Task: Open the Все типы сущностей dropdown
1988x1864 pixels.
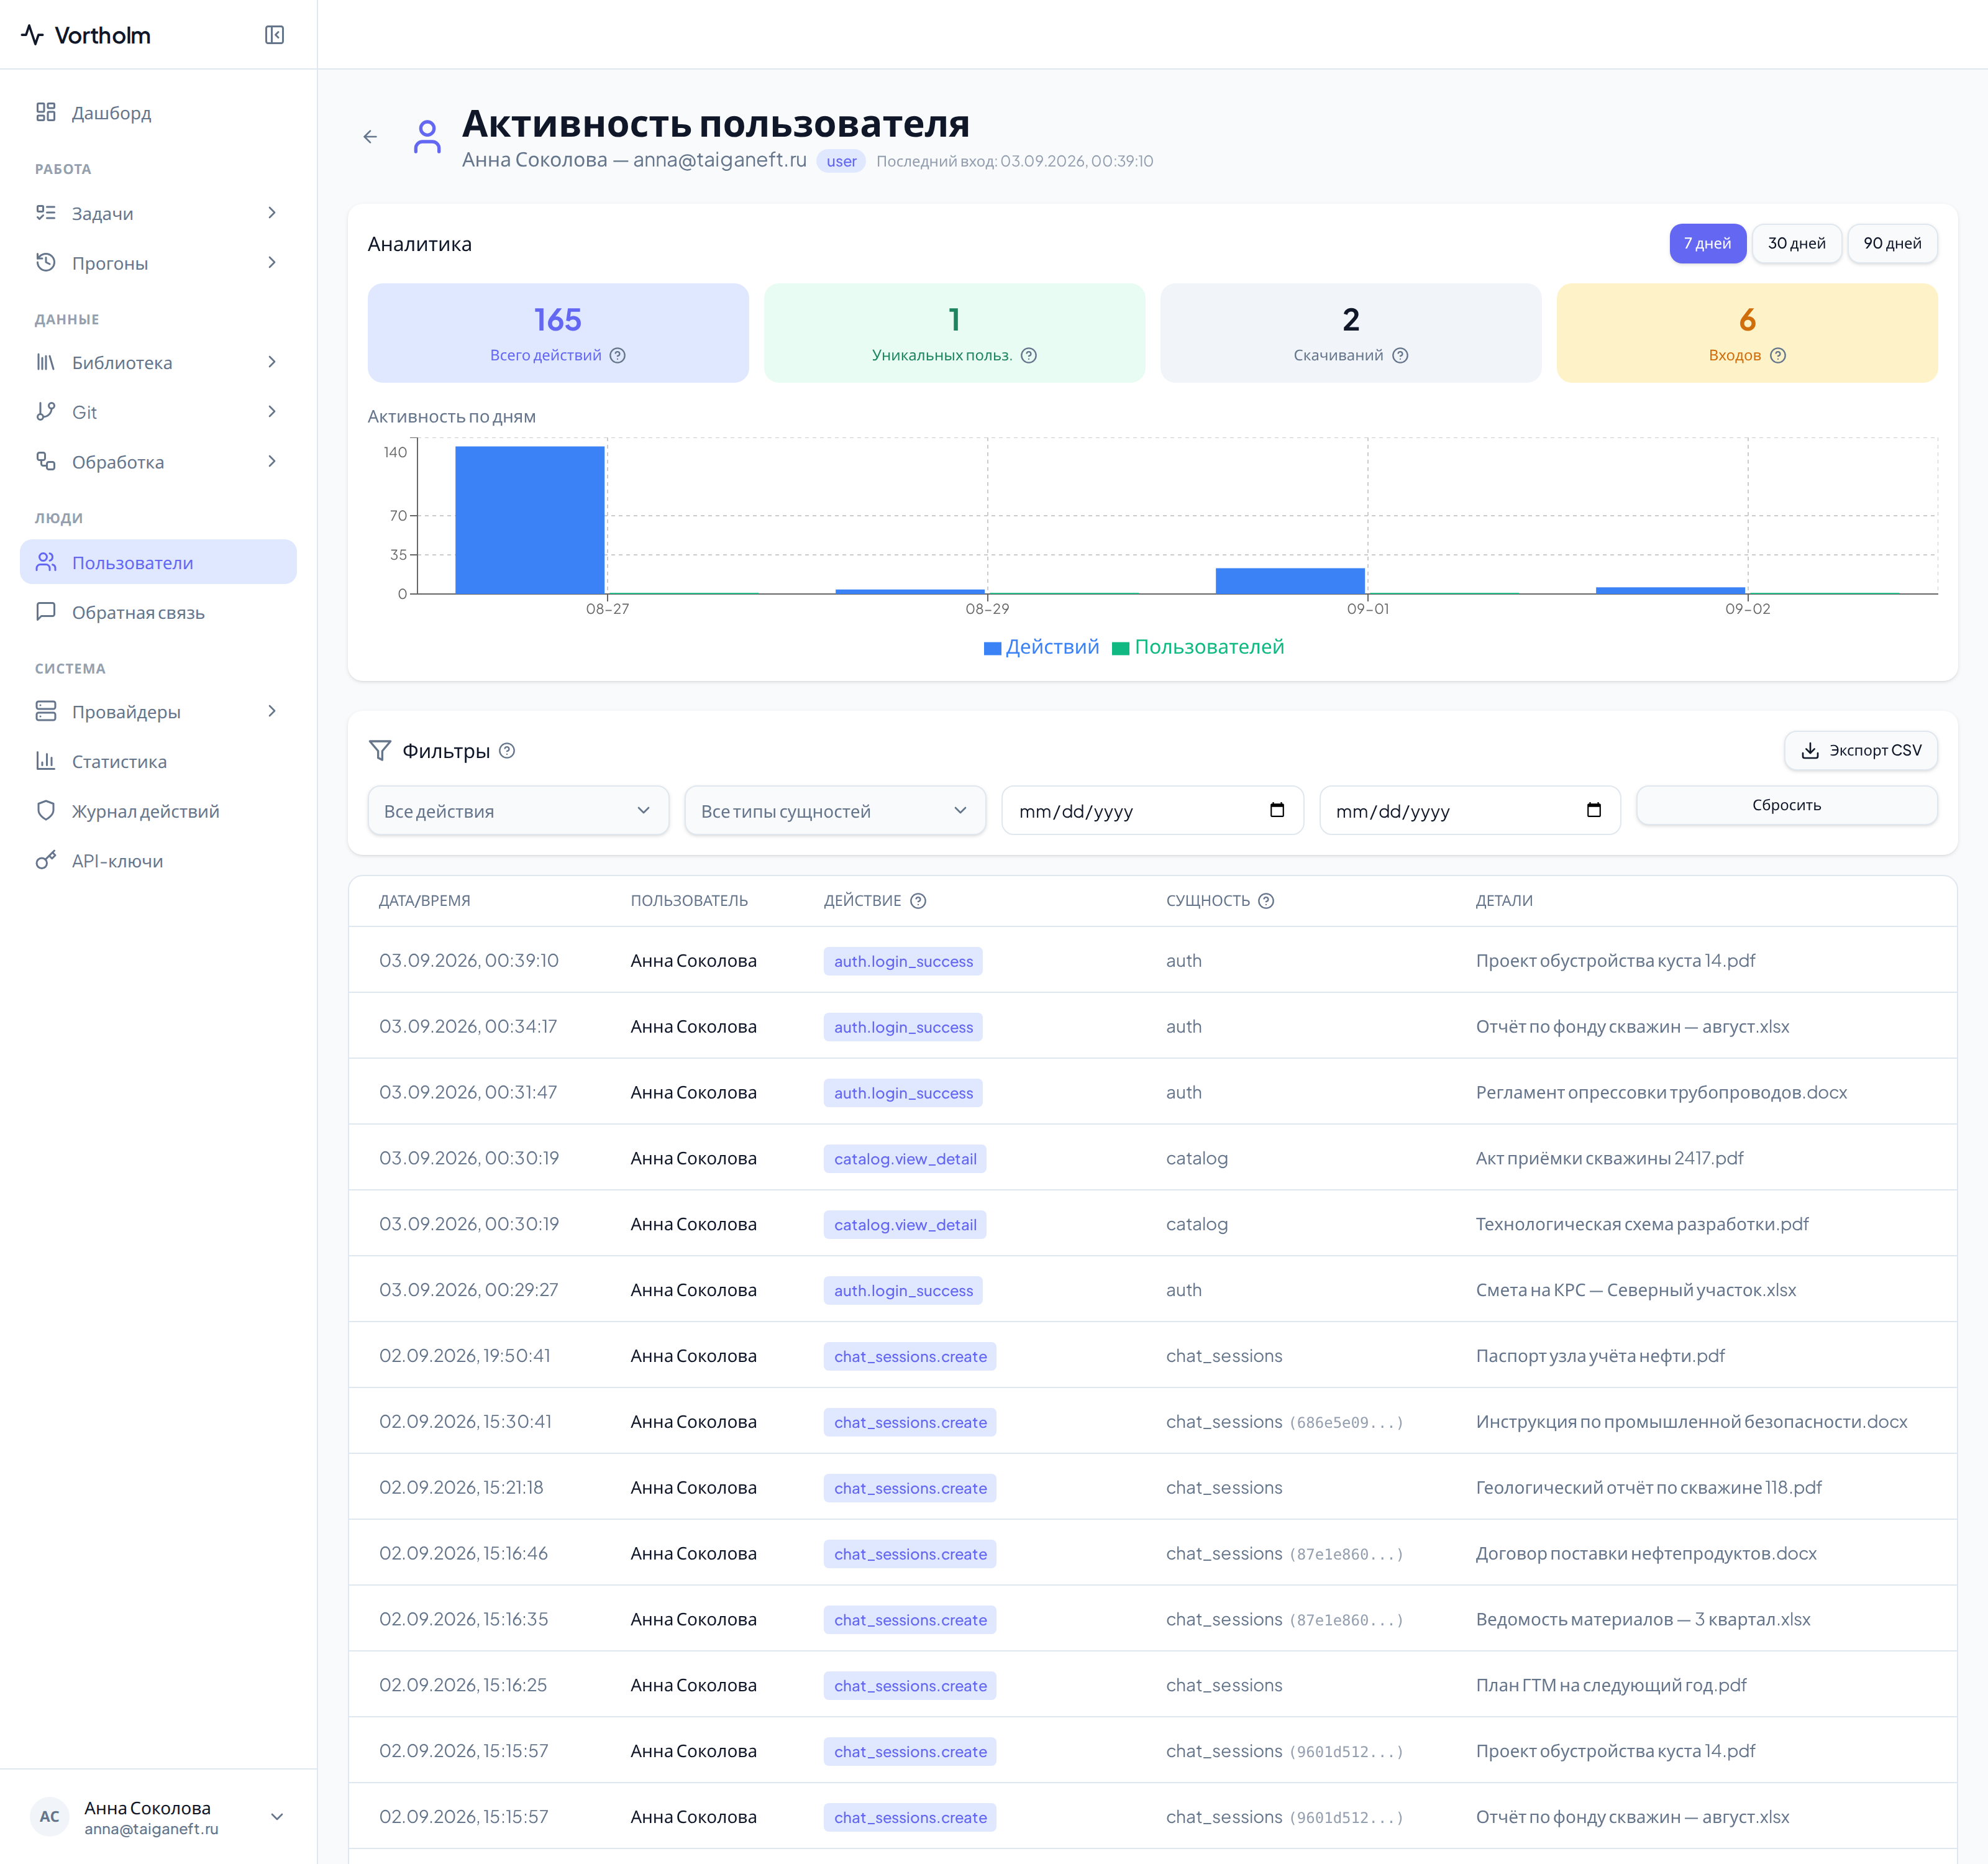Action: pyautogui.click(x=835, y=810)
